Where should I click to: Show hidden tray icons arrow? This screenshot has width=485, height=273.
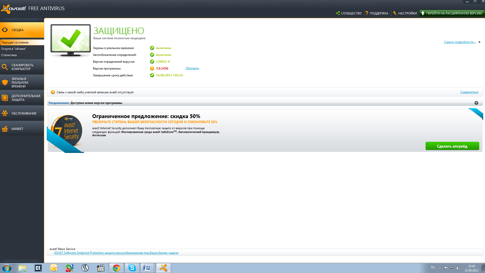click(x=440, y=268)
